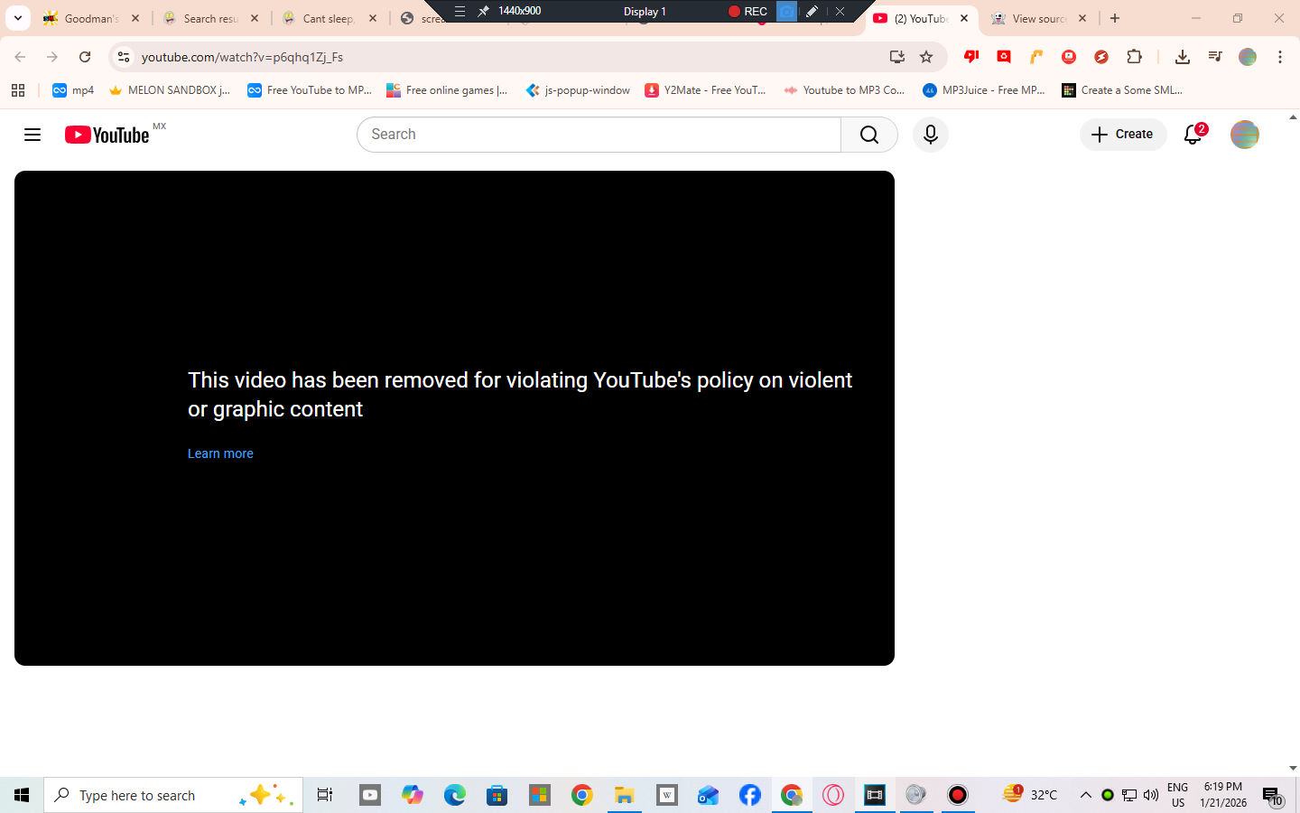Bookmark this page with star icon
The height and width of the screenshot is (813, 1300).
click(x=926, y=57)
